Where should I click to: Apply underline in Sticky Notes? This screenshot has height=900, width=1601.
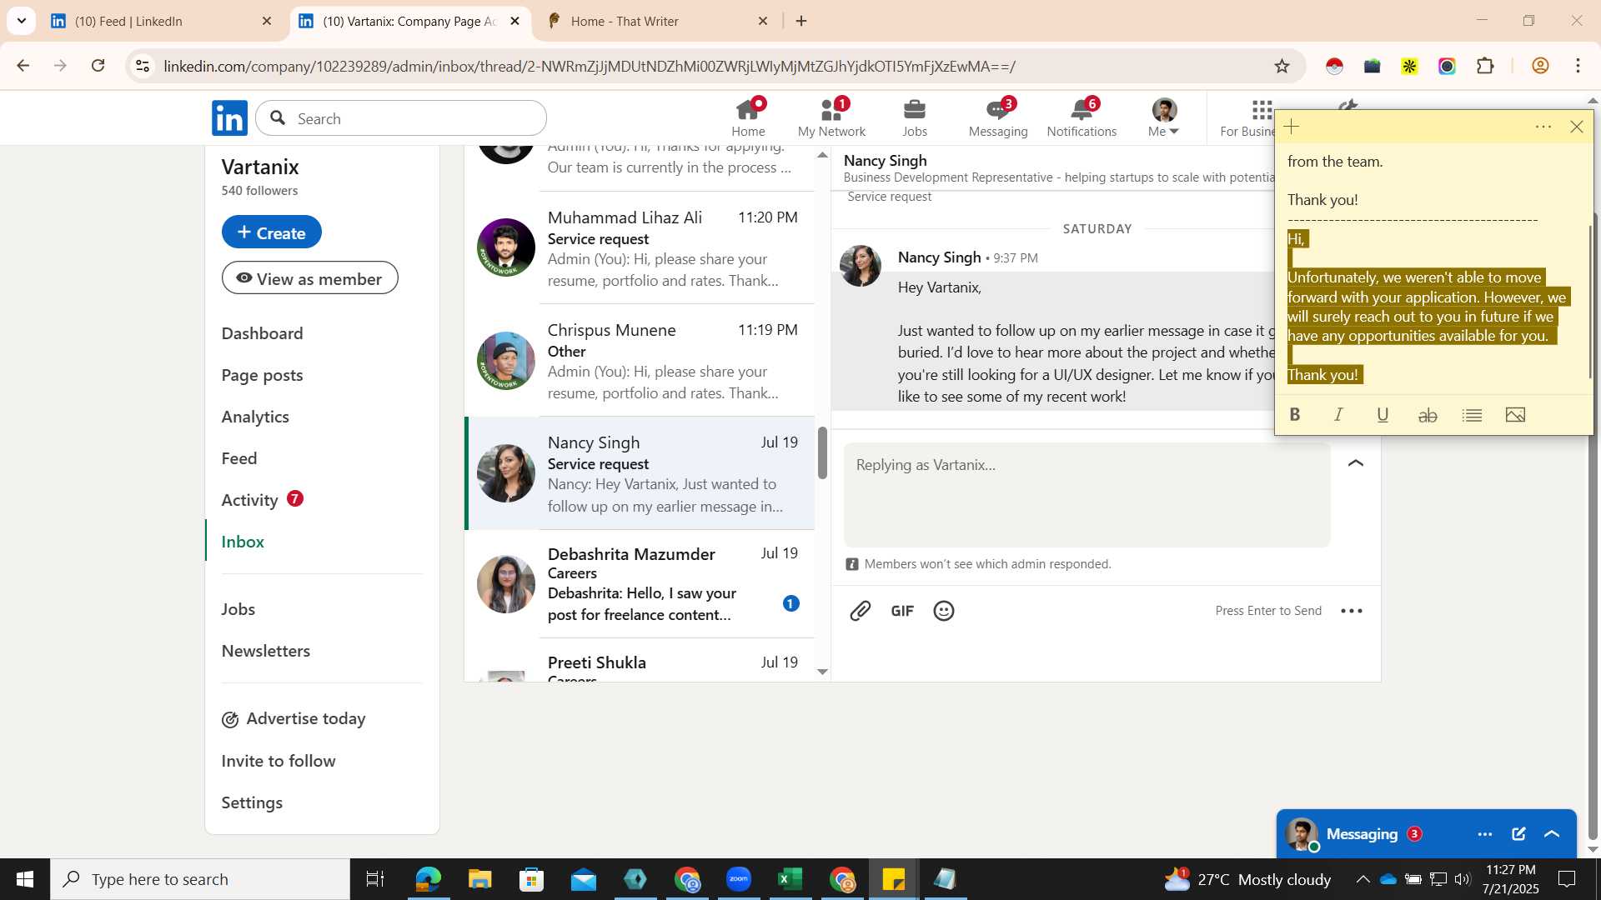click(1383, 415)
